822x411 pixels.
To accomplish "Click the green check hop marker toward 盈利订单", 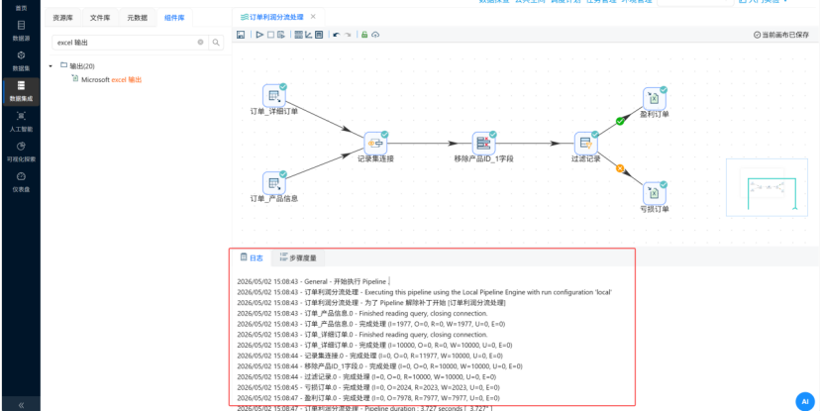I will coord(620,121).
